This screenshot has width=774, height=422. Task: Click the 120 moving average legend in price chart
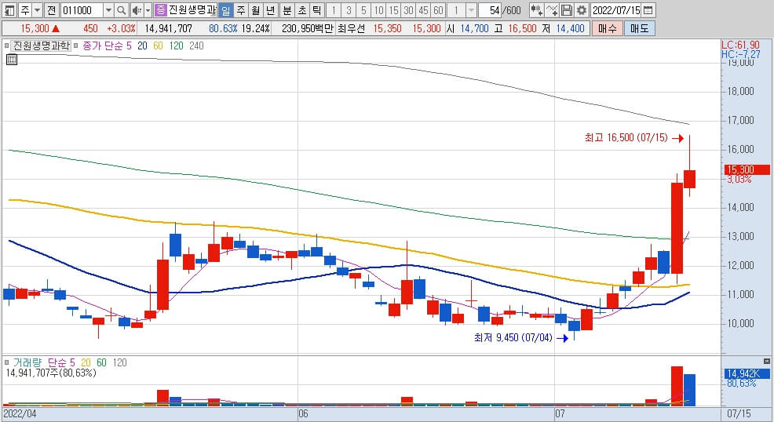[x=176, y=45]
